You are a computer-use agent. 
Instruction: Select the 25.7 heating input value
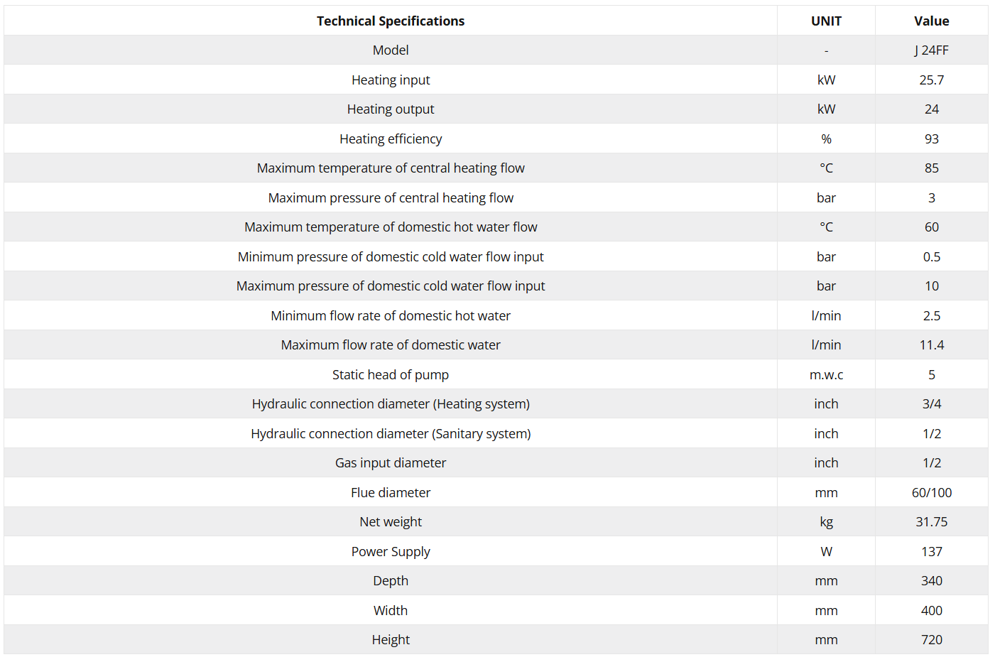(x=931, y=80)
